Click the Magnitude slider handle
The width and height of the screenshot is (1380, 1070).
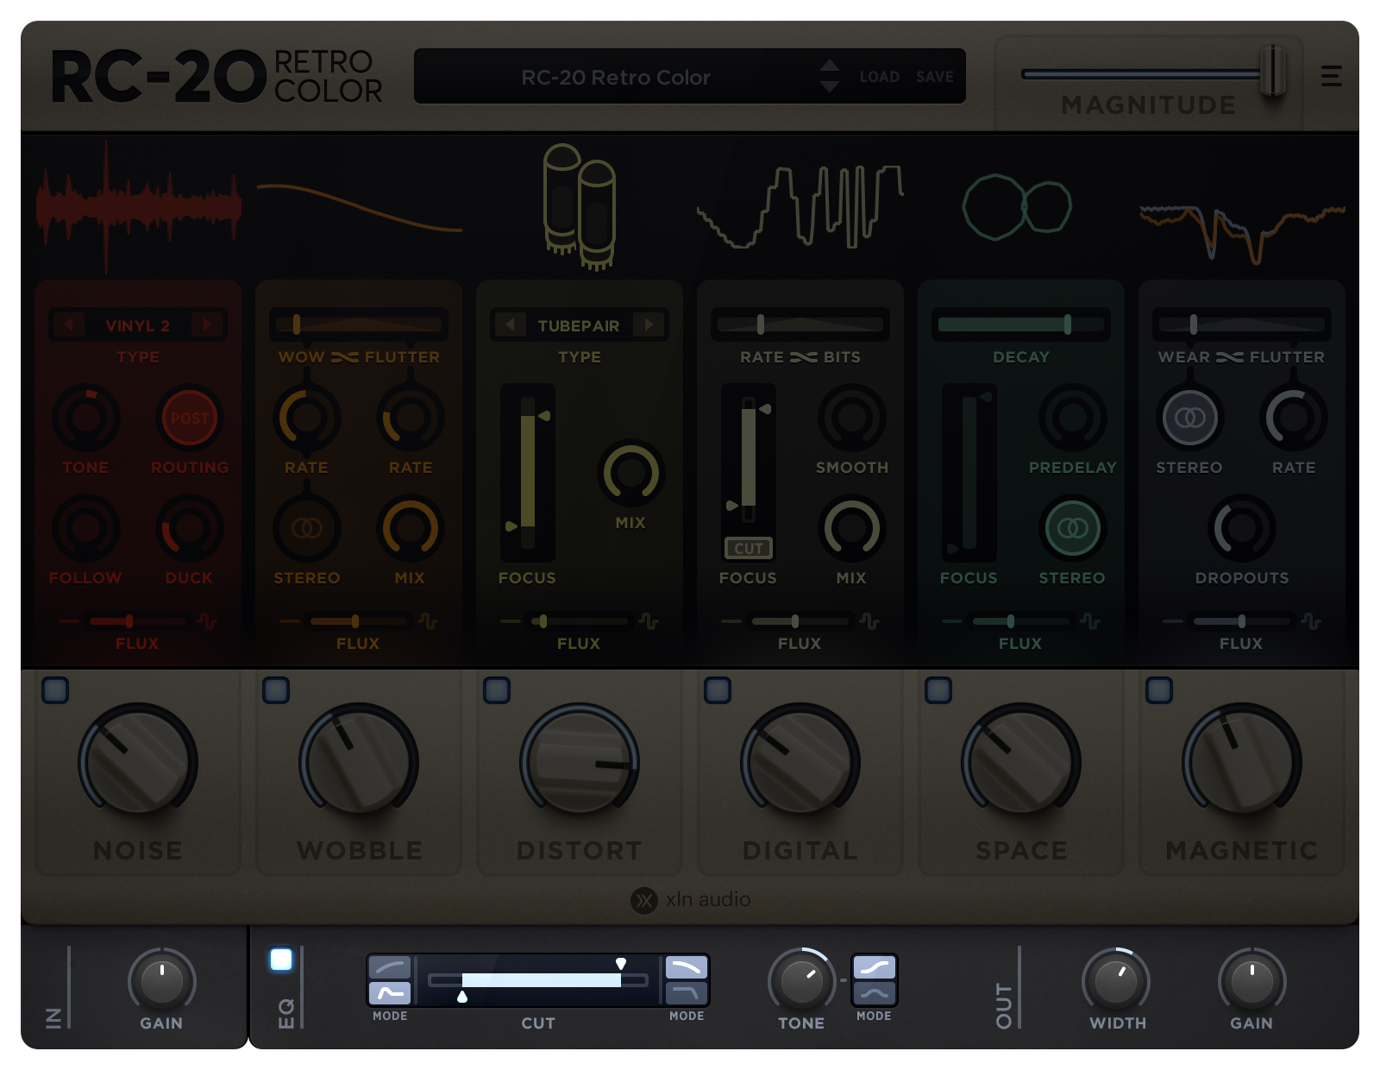click(x=1273, y=72)
